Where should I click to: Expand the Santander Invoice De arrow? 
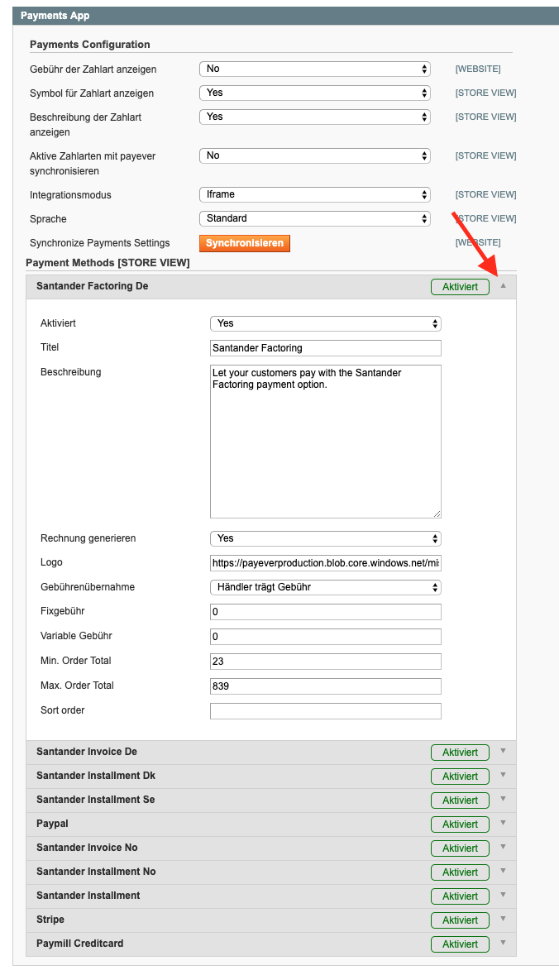503,751
